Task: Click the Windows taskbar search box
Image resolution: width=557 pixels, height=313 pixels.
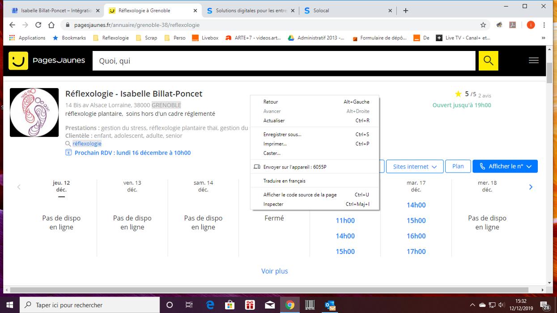Action: (x=89, y=305)
